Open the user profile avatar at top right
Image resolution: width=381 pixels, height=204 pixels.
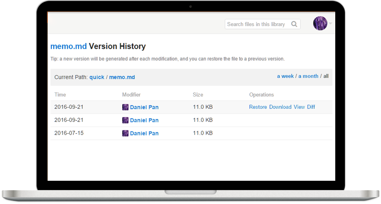pyautogui.click(x=320, y=24)
